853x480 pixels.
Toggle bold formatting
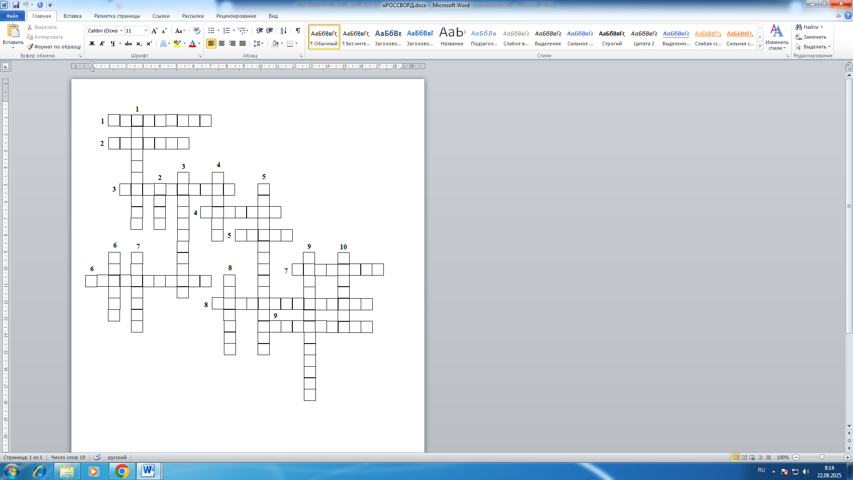92,44
